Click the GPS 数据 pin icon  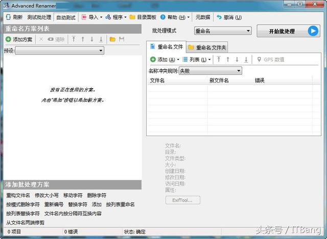(x=259, y=60)
